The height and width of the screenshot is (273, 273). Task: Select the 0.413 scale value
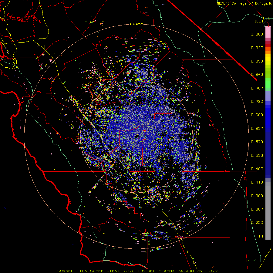tap(257, 182)
